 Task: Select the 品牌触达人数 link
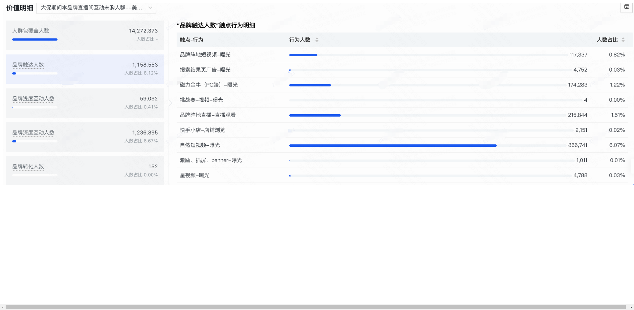pos(28,65)
